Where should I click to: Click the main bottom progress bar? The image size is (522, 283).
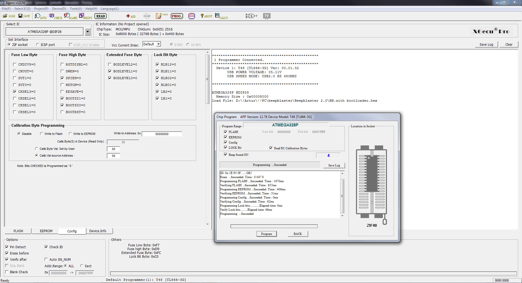pyautogui.click(x=313, y=273)
